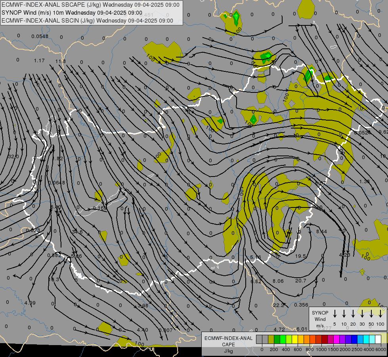Click the legend wind arrow above 20
The width and height of the screenshot is (388, 357).
(353, 314)
